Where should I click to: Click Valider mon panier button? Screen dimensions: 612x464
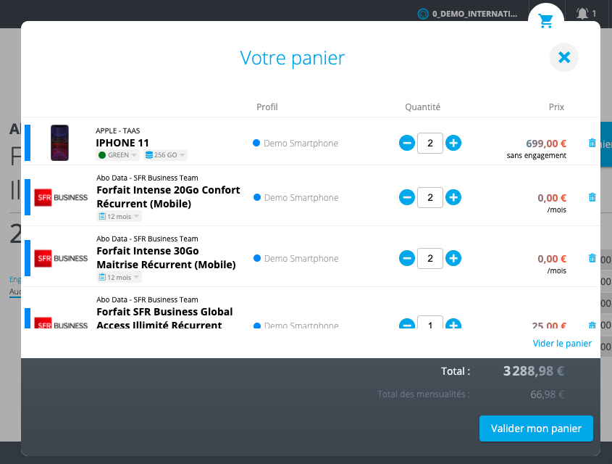tap(536, 428)
